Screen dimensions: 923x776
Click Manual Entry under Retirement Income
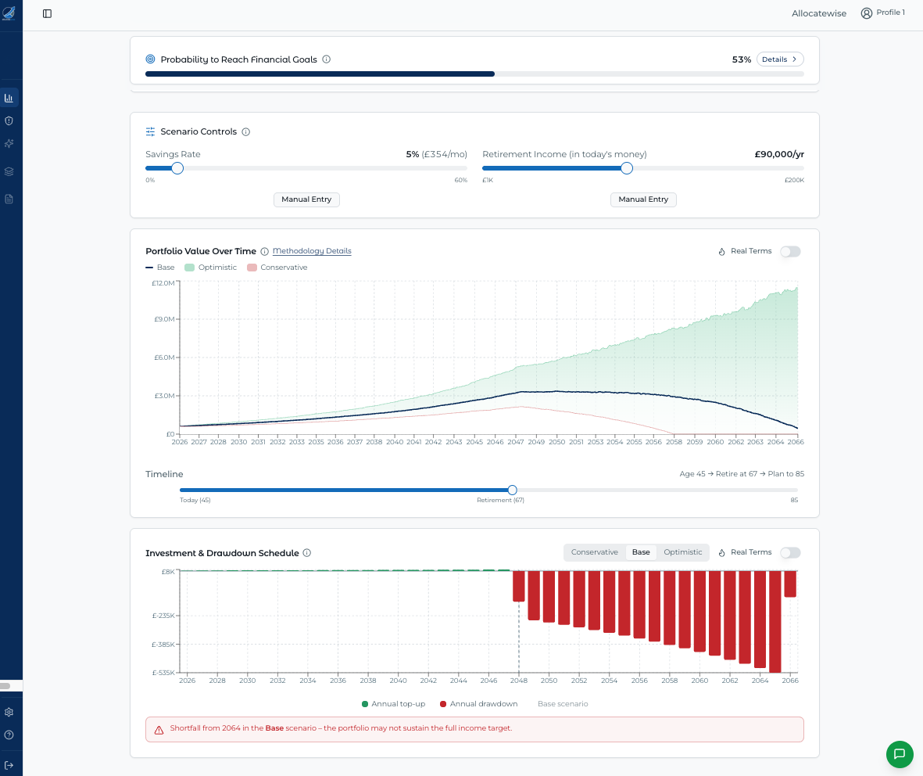coord(643,199)
